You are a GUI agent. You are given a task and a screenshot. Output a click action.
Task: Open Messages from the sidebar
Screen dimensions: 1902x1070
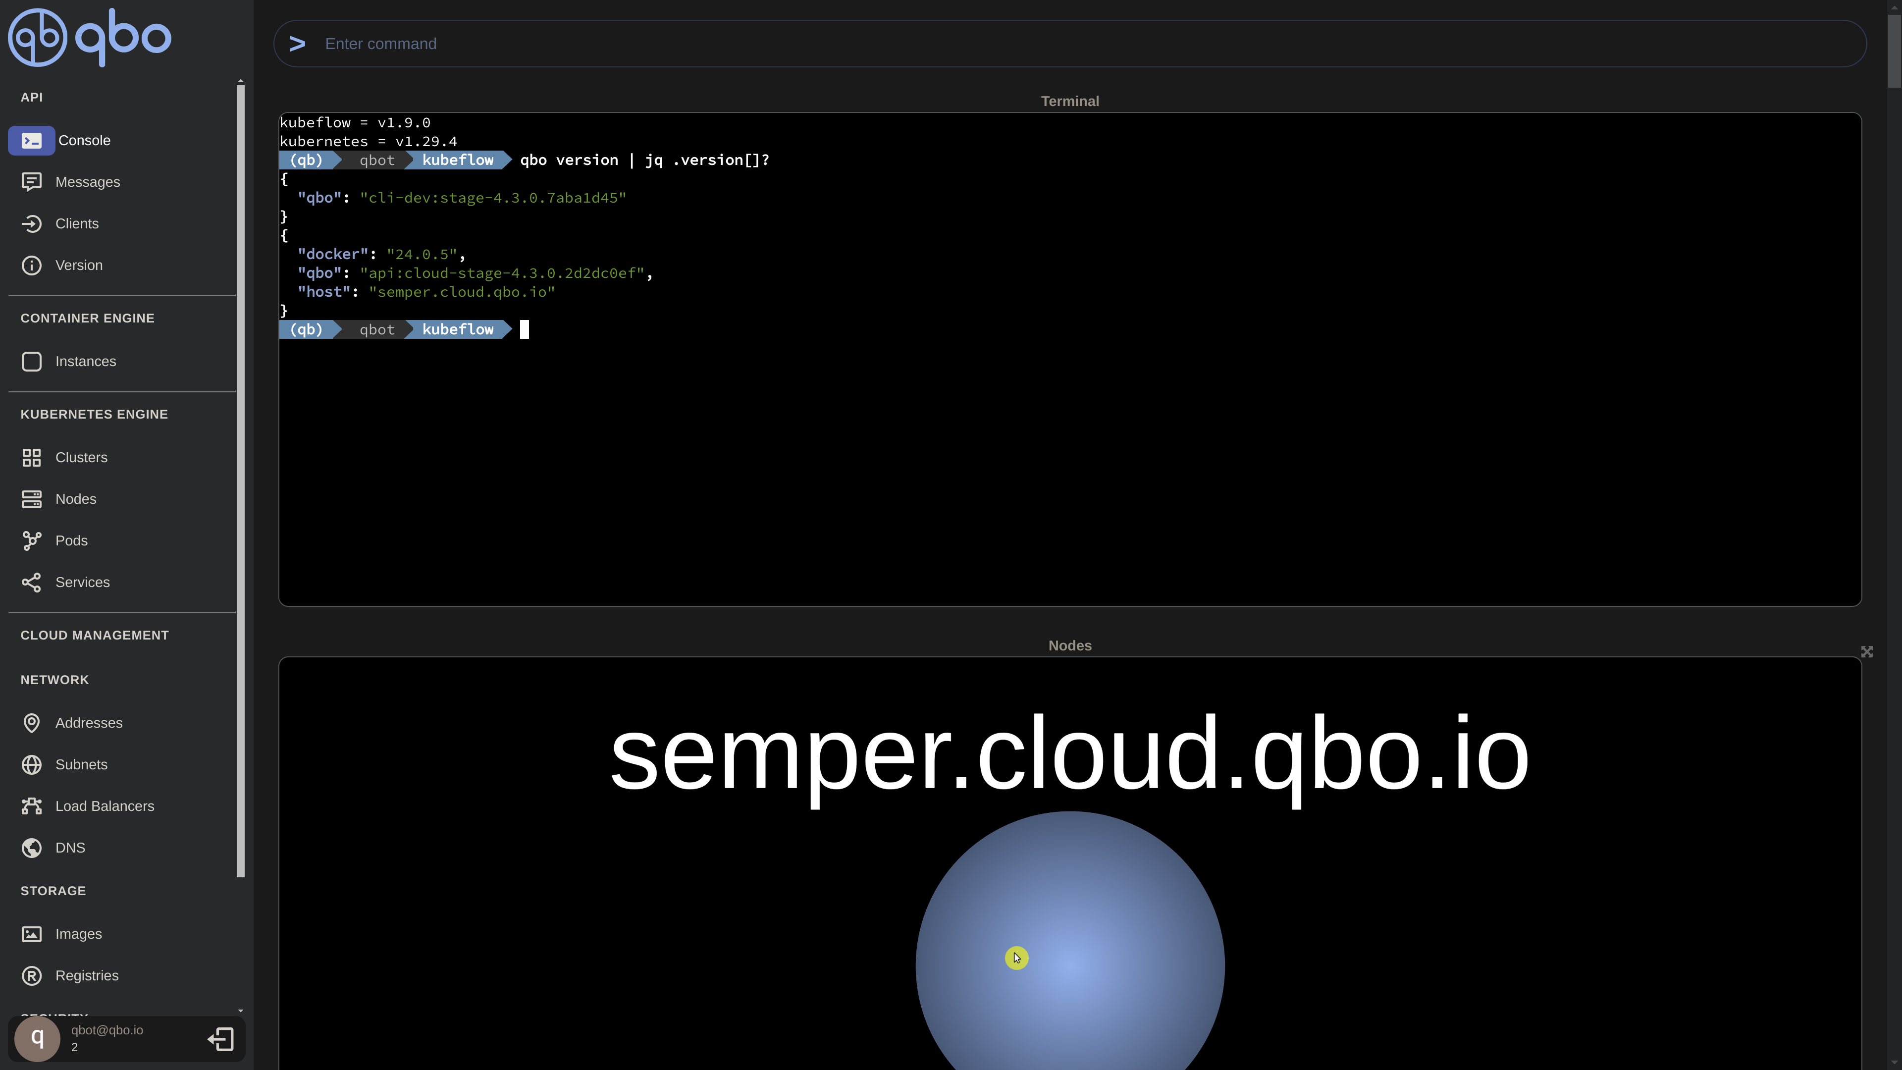[87, 182]
